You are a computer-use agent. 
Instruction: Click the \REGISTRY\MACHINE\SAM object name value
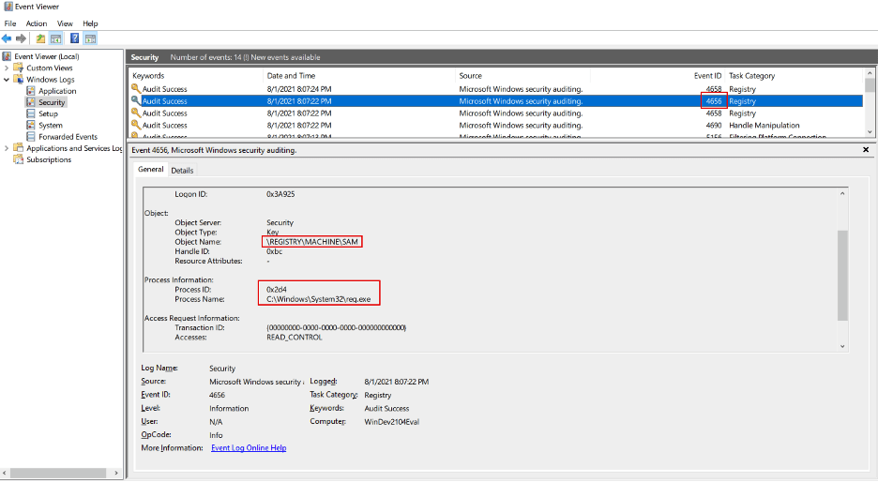(311, 242)
